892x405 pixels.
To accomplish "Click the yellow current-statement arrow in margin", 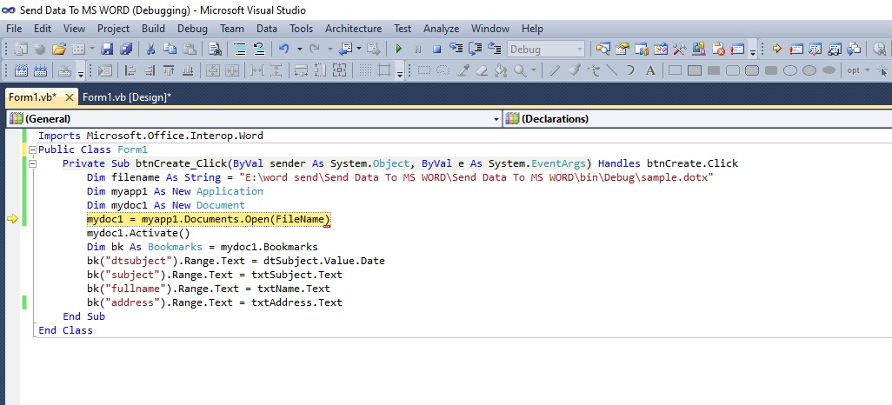I will [12, 220].
